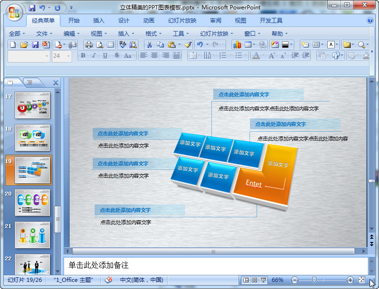Click the Insert Chart icon
This screenshot has width=379, height=289.
237,45
